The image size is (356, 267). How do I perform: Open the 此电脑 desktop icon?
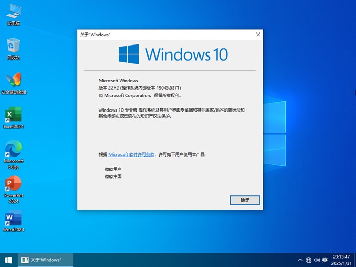pyautogui.click(x=14, y=15)
